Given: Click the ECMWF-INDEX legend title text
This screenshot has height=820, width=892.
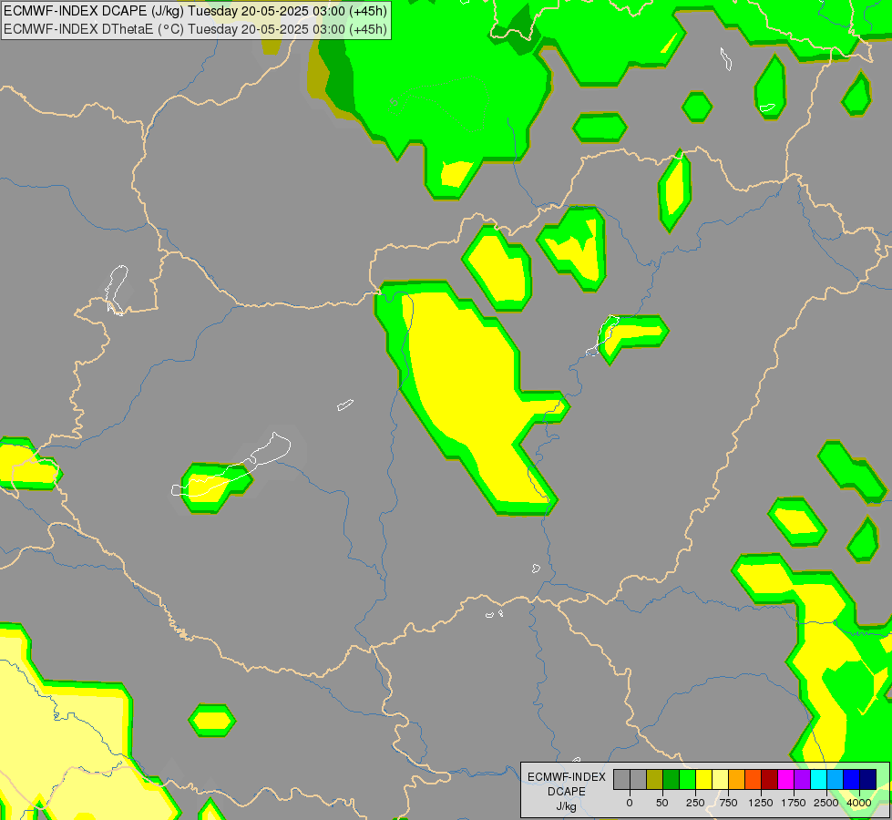Looking at the screenshot, I should (x=567, y=777).
